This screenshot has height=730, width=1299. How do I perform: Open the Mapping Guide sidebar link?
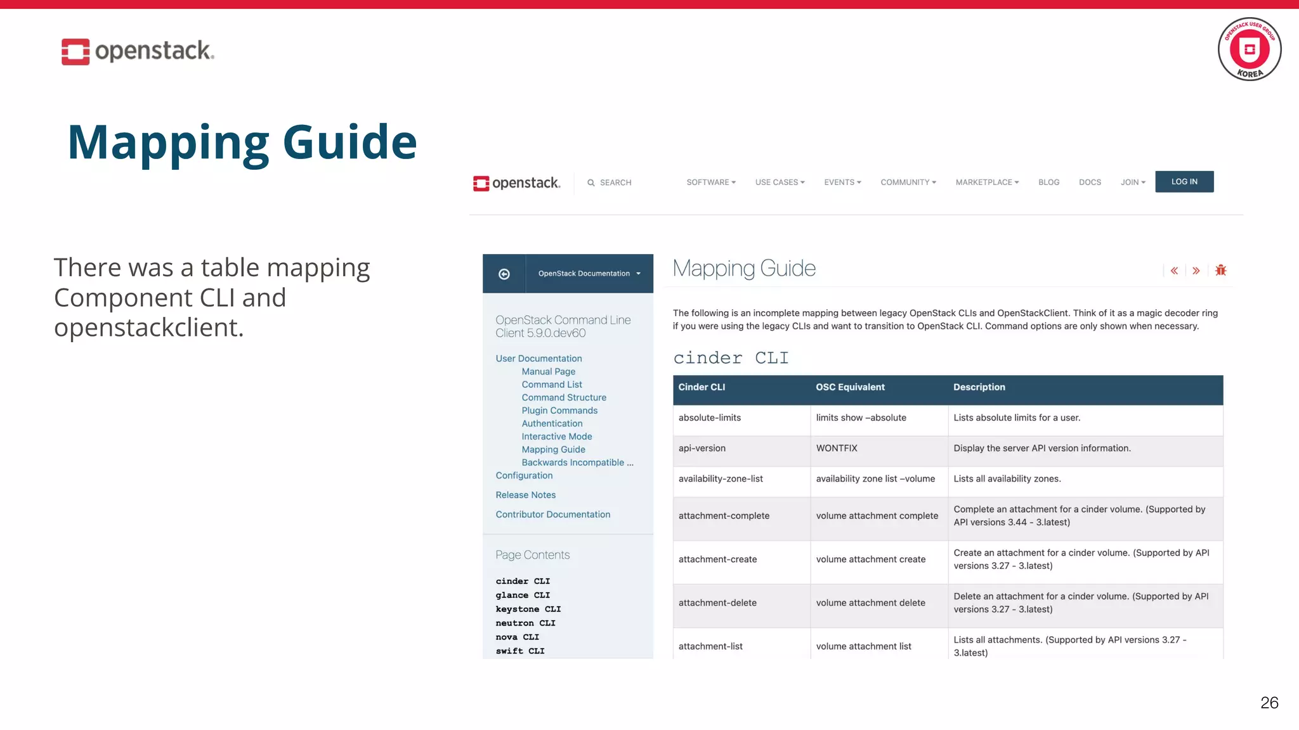[x=553, y=450]
